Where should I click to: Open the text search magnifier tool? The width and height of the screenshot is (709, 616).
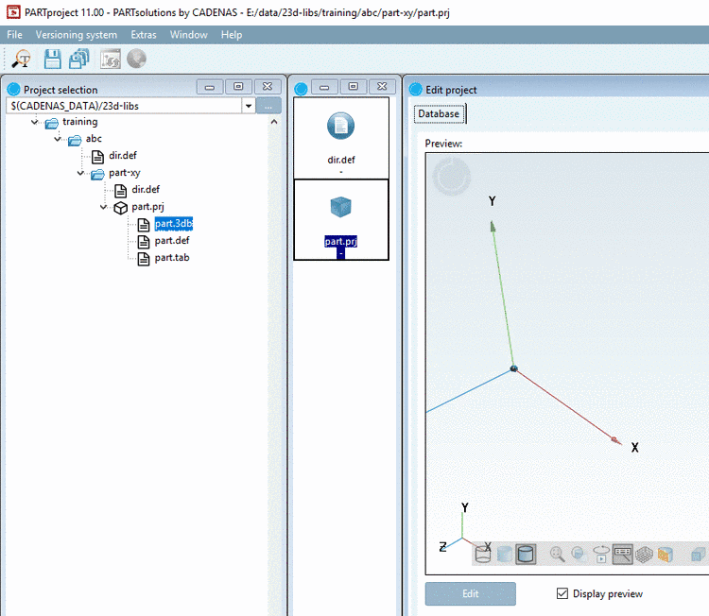[21, 59]
